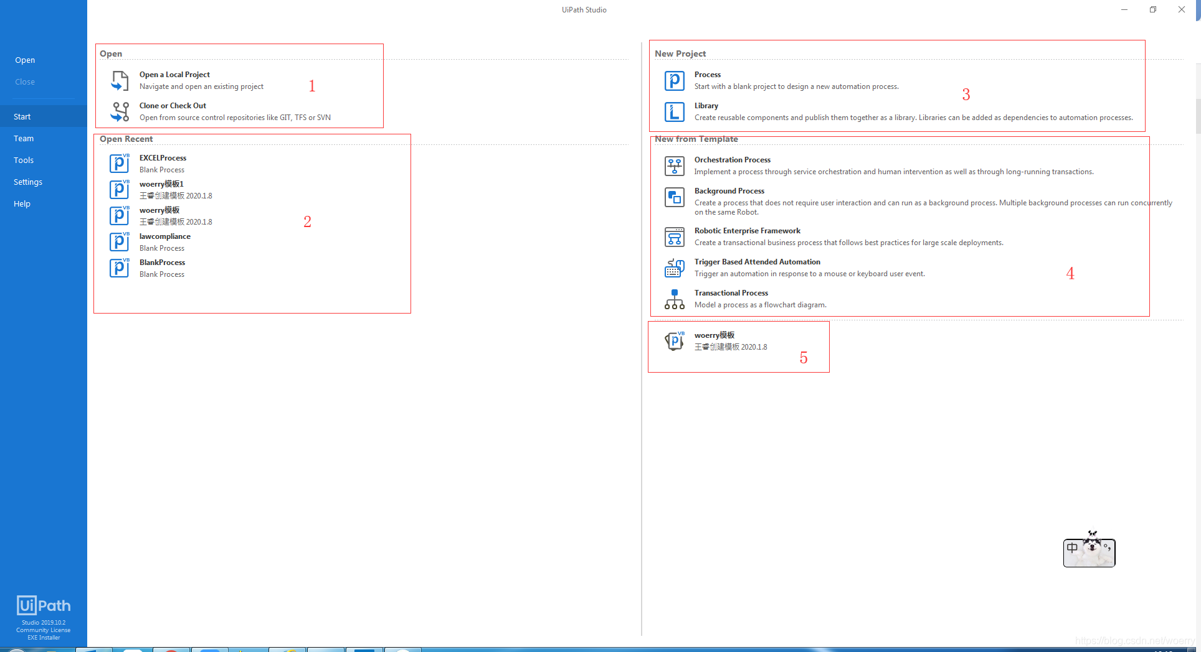Open the Settings tab
This screenshot has width=1201, height=652.
(28, 182)
